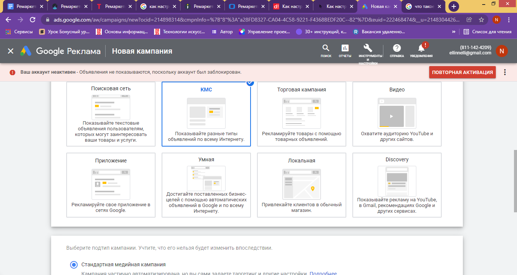Select the Локальная campaign type card
This screenshot has height=275, width=517.
point(302,185)
